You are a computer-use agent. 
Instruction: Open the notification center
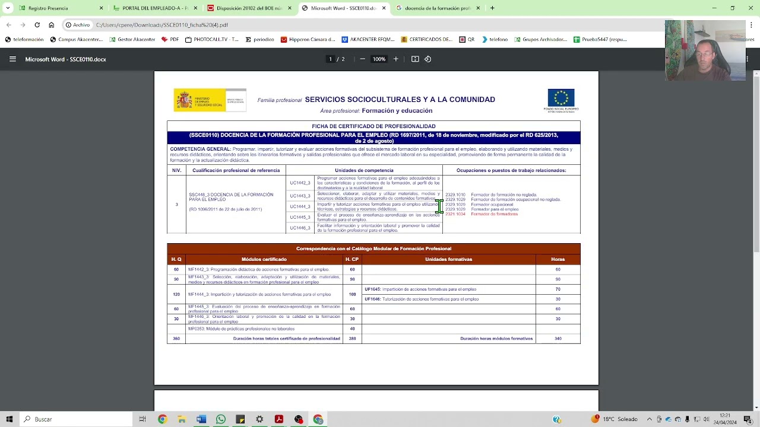point(748,419)
